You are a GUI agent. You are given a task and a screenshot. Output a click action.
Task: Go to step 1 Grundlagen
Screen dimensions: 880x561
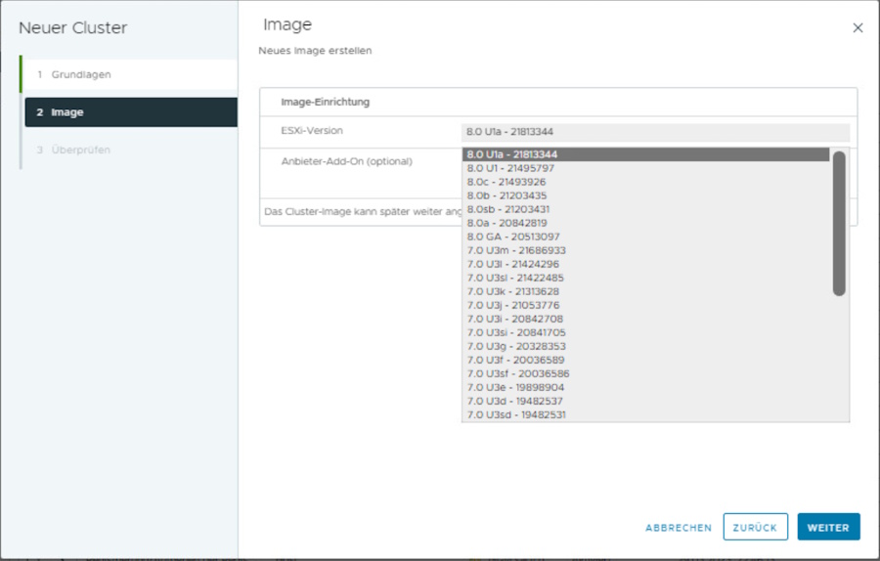[x=130, y=74]
